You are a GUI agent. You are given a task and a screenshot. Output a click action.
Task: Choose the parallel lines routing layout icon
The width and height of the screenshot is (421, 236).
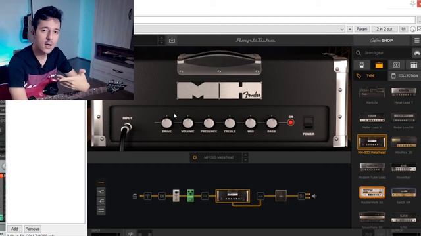pos(101,210)
